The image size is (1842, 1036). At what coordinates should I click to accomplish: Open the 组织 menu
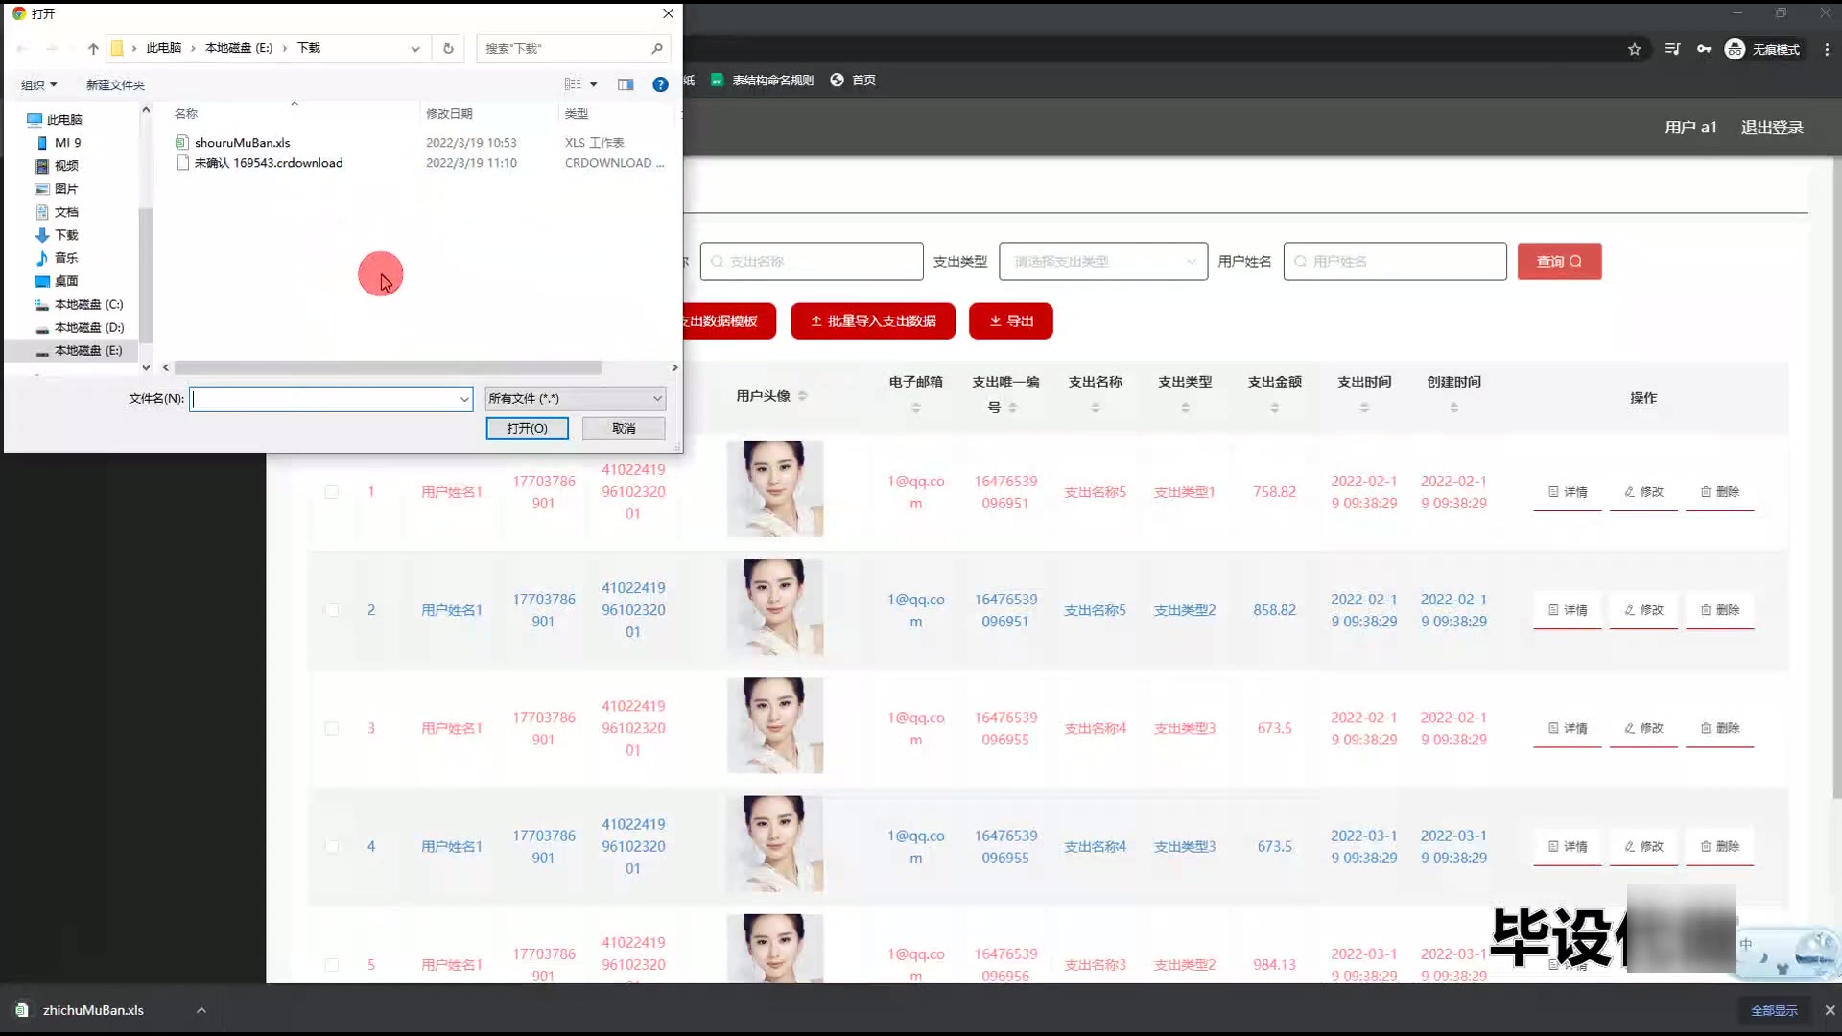click(39, 84)
